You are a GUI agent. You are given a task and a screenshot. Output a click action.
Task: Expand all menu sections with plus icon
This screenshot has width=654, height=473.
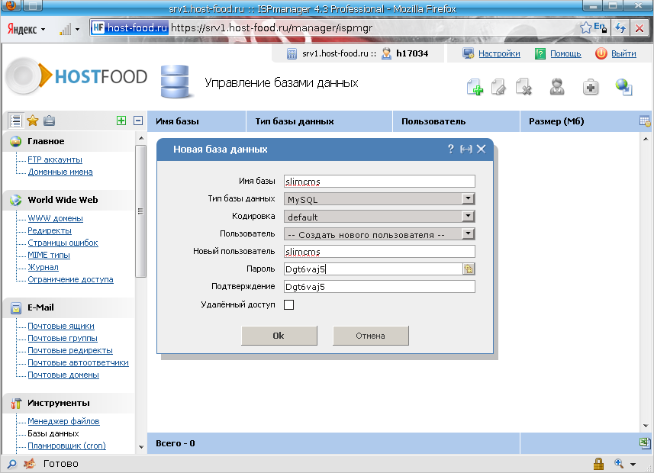tap(121, 121)
